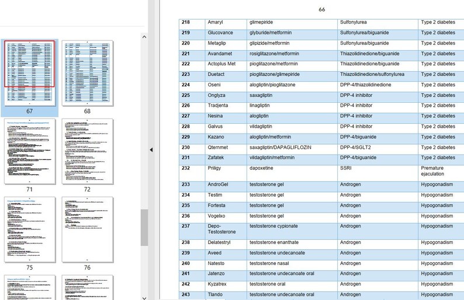Click row number 232 cell
Viewport: 464px width, 300px height.
click(x=192, y=173)
